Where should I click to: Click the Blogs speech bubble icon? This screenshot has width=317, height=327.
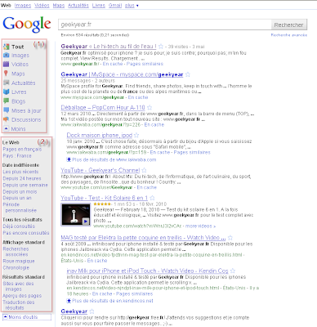point(7,101)
